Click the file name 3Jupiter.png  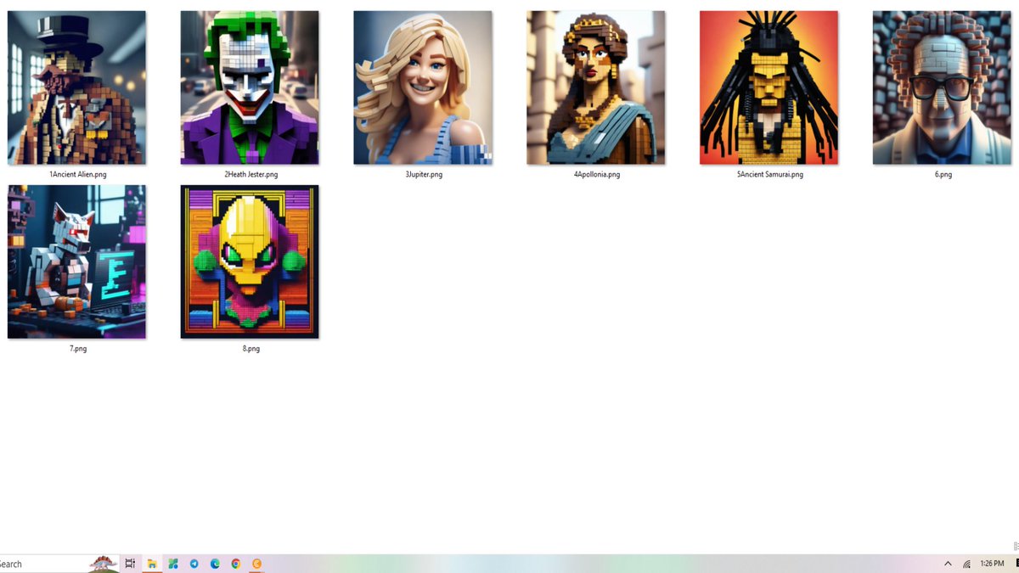click(424, 174)
